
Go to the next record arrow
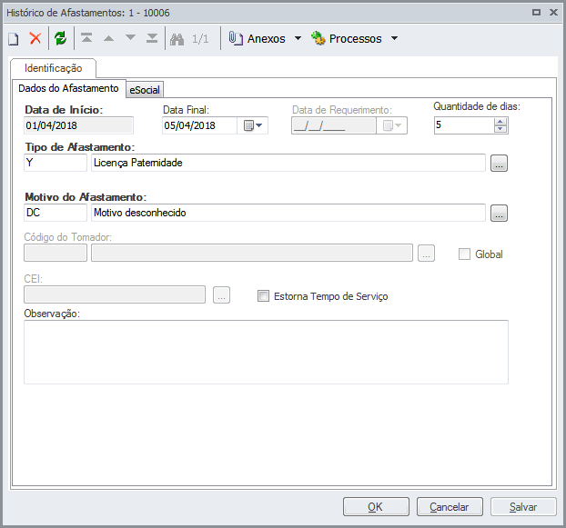tap(130, 37)
